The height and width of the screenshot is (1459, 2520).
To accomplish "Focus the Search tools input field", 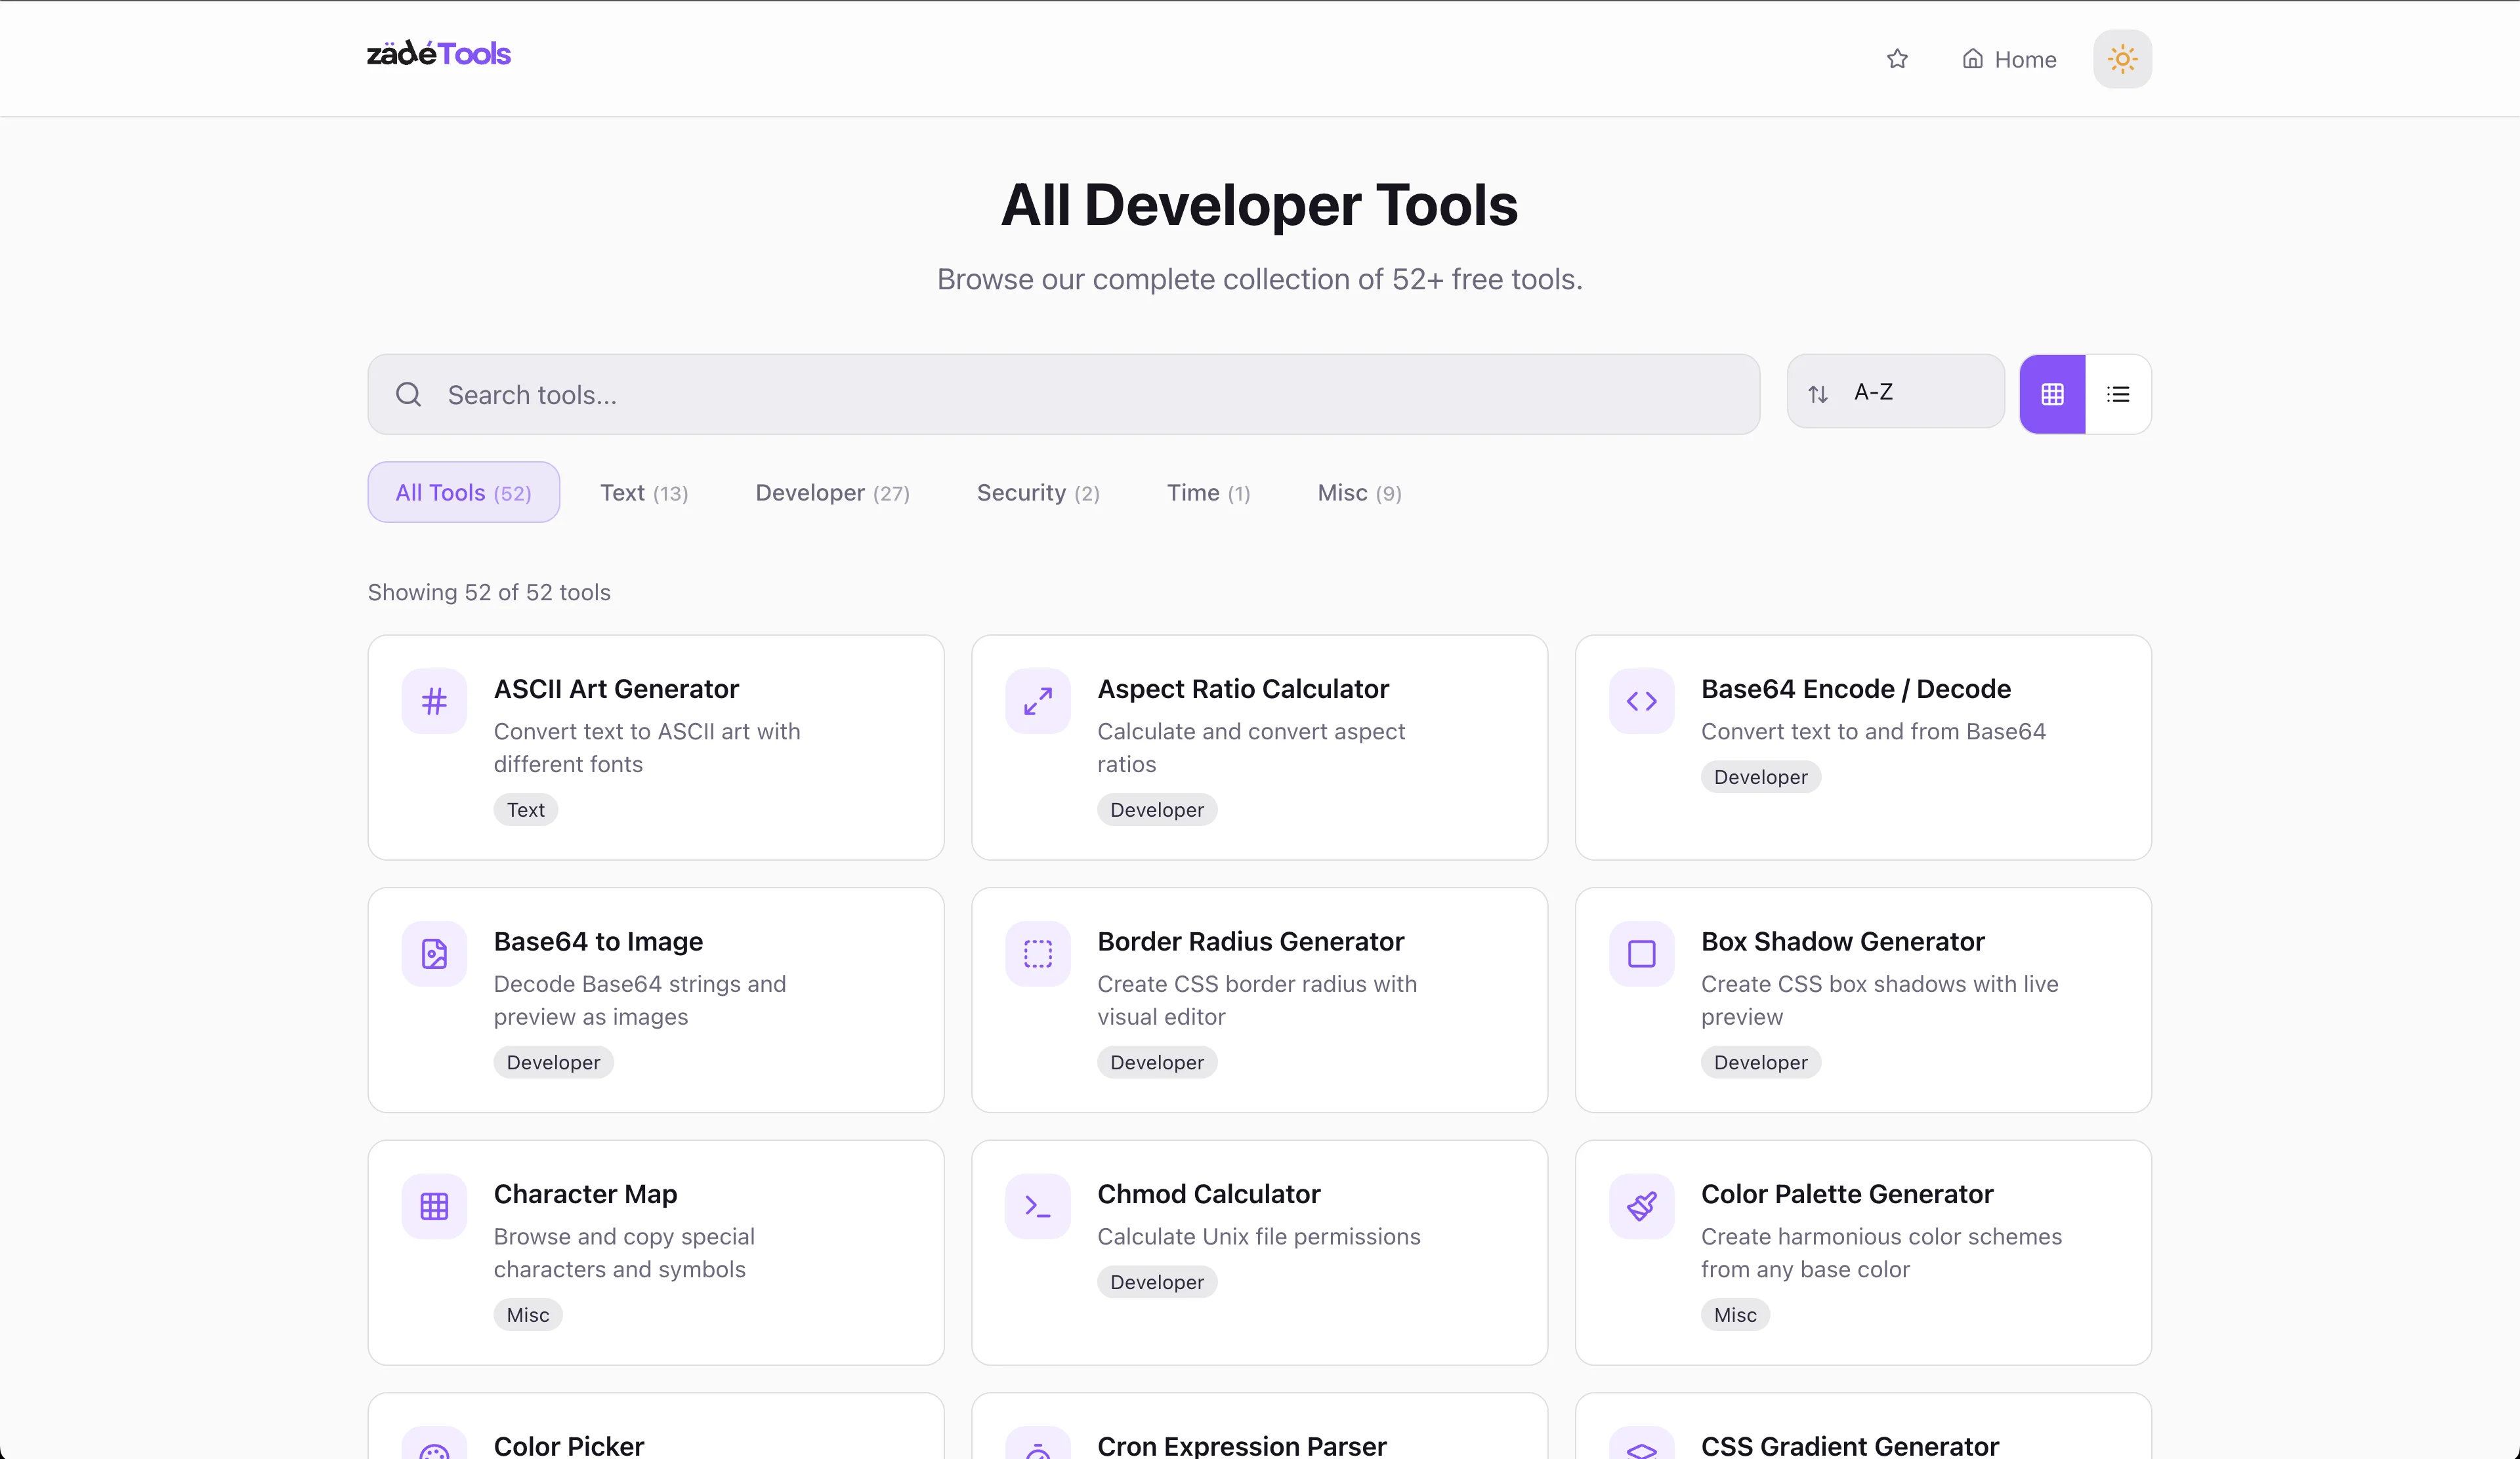I will pos(1063,394).
